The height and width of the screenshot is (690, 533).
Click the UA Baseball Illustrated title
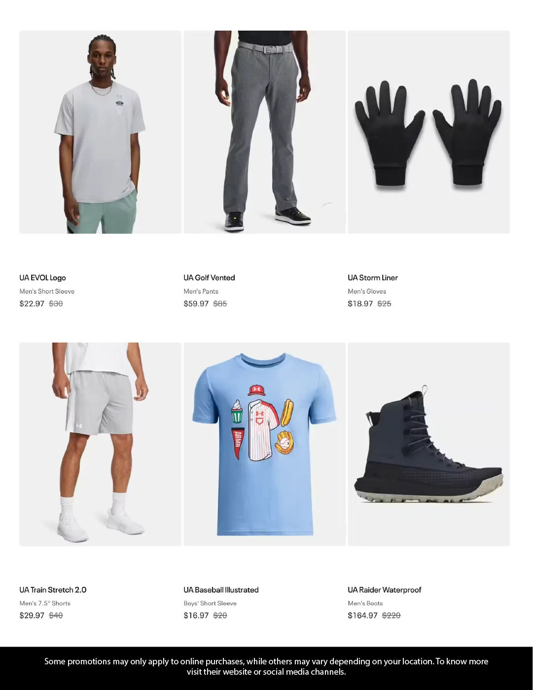coord(221,590)
